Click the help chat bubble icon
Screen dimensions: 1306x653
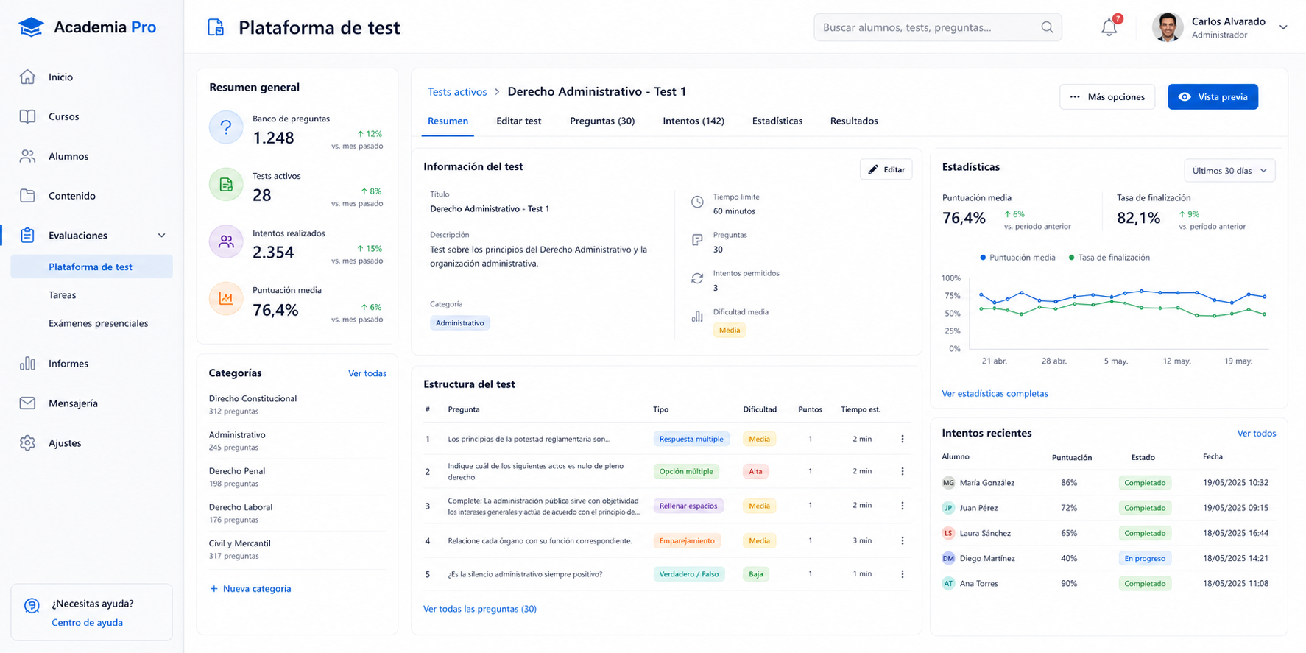coord(32,606)
